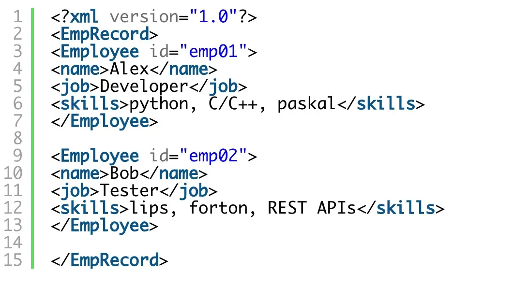Click line number 10 in the gutter

[13, 173]
